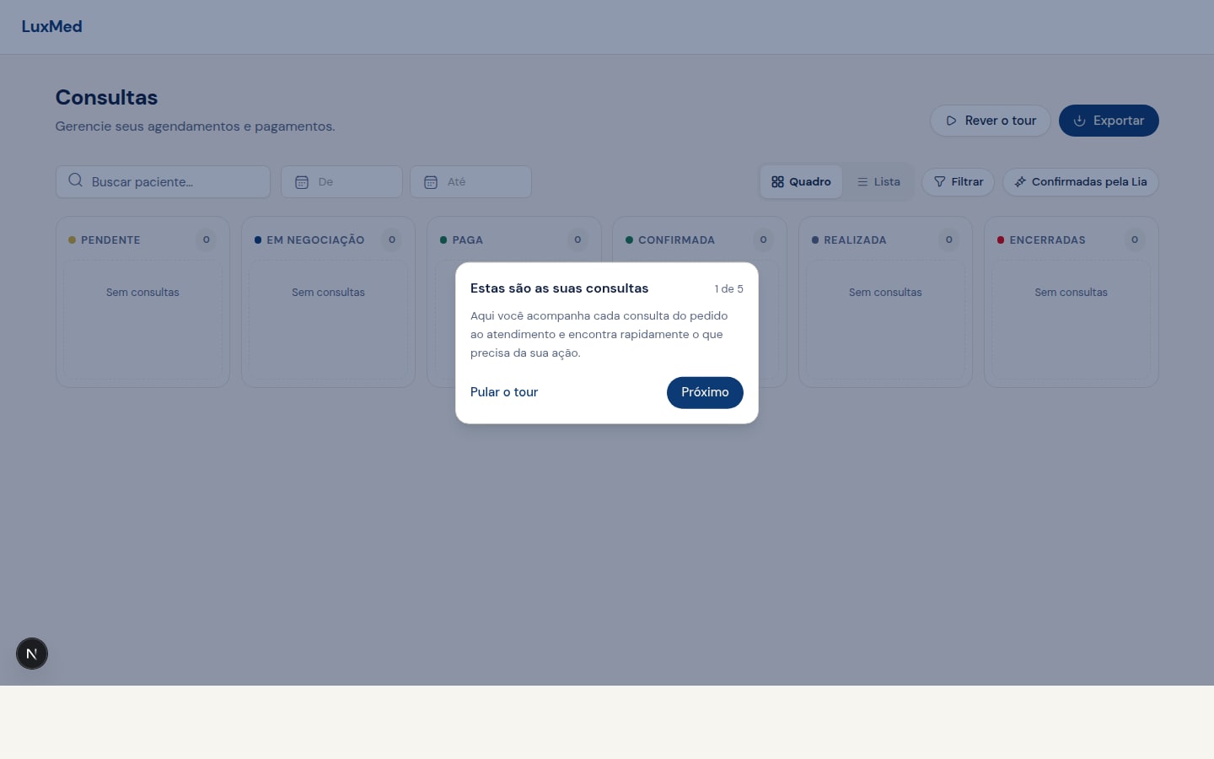Click Próximo in the tour popup
This screenshot has width=1214, height=759.
pos(705,392)
